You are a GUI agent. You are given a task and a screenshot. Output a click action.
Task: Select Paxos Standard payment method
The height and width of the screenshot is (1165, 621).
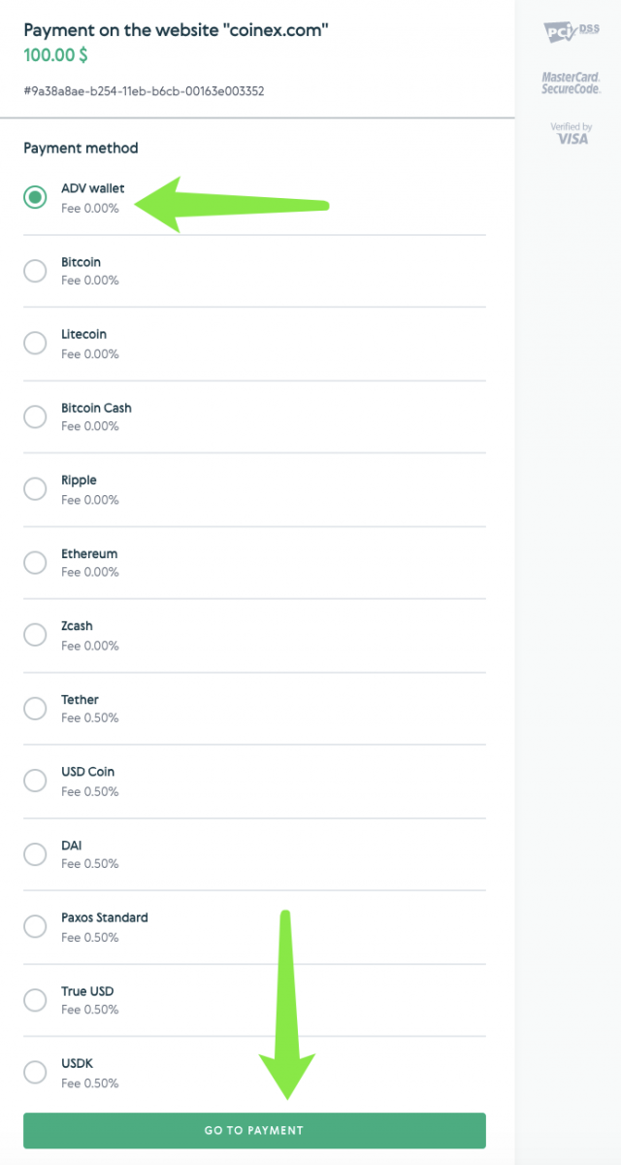coord(35,926)
